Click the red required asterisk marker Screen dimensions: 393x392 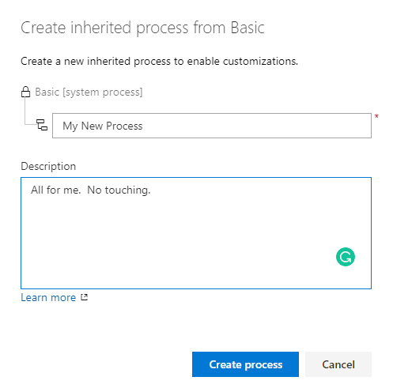pos(376,116)
